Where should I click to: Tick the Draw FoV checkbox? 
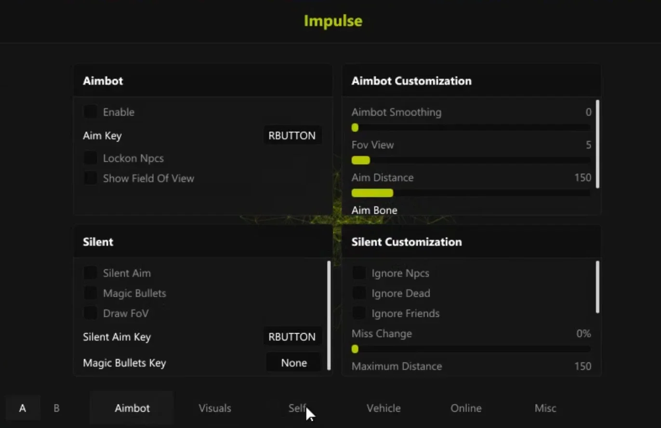click(90, 313)
